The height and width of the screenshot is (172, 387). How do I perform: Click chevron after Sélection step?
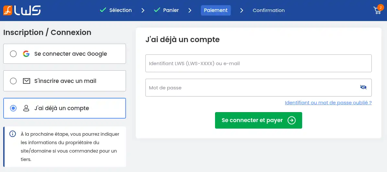[143, 10]
